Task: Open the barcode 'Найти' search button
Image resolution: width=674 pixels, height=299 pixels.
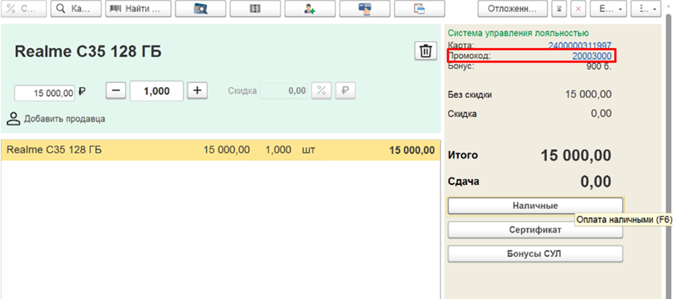Action: pyautogui.click(x=138, y=9)
